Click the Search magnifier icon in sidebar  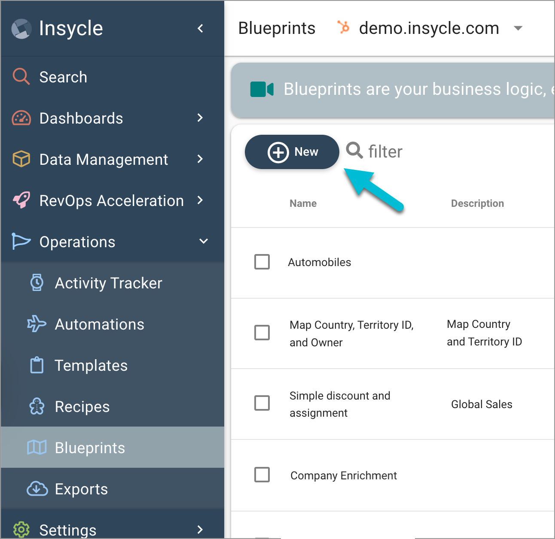tap(21, 76)
